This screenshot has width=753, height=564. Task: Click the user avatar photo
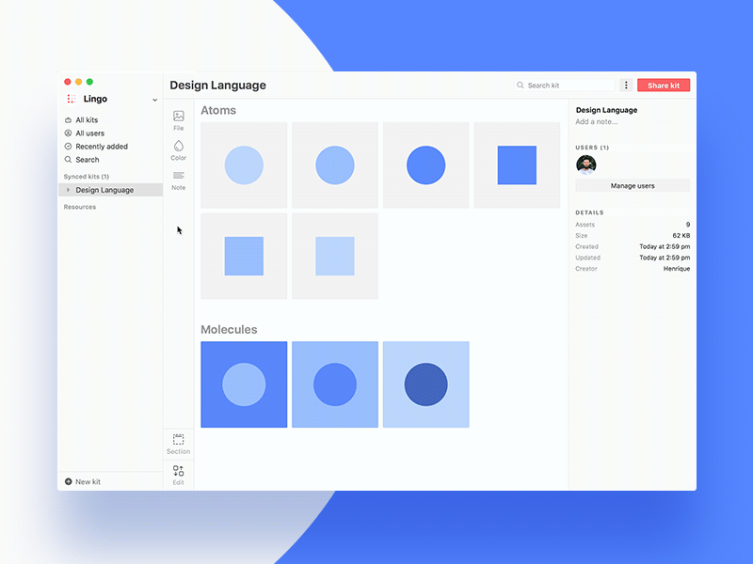pyautogui.click(x=586, y=164)
